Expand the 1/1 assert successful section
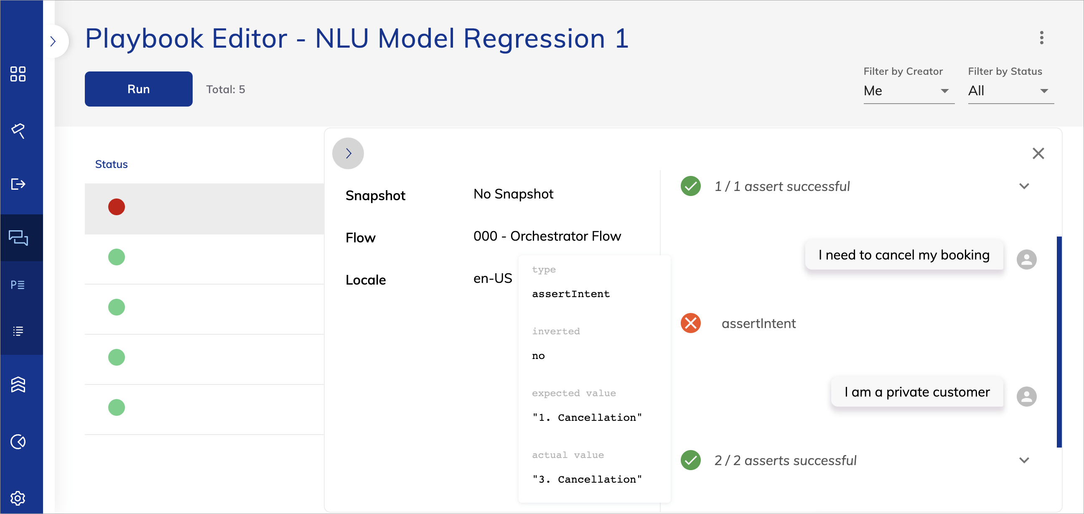Screen dimensions: 1084x514 pos(1024,186)
